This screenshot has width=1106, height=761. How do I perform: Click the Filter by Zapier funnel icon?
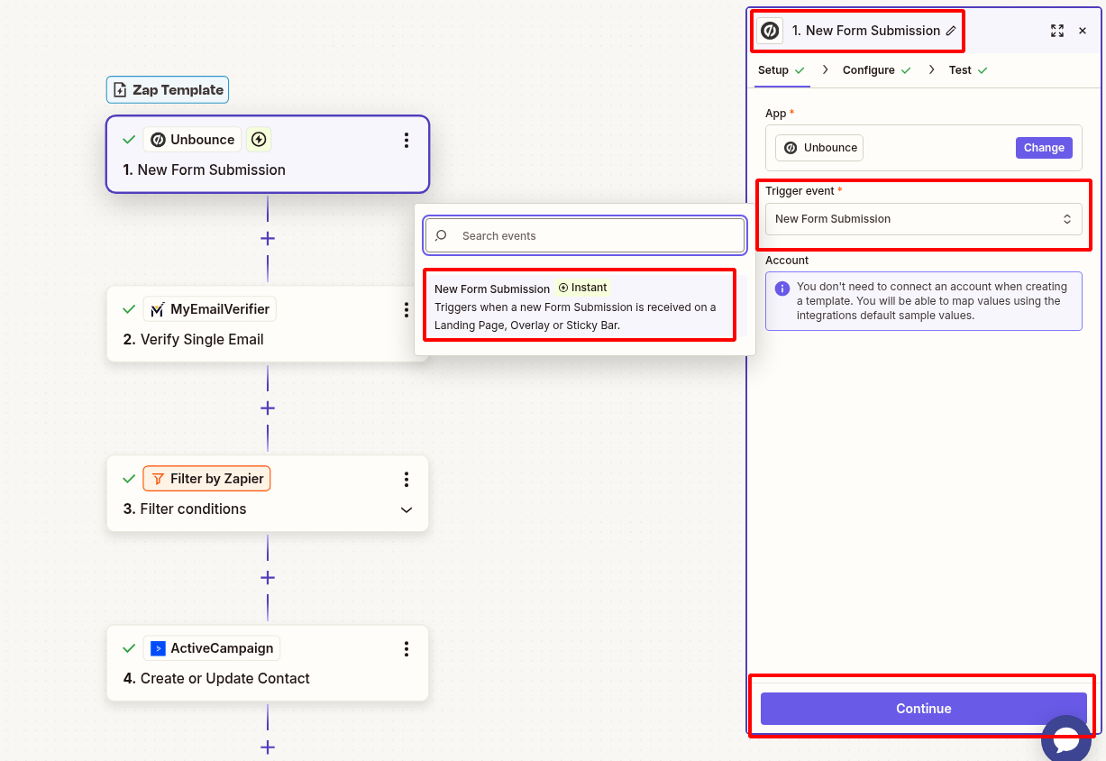click(160, 478)
